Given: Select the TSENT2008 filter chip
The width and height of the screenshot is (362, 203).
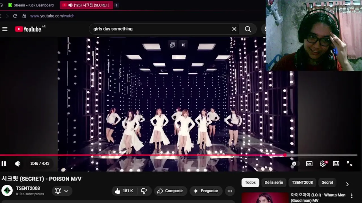Looking at the screenshot, I should click(302, 182).
